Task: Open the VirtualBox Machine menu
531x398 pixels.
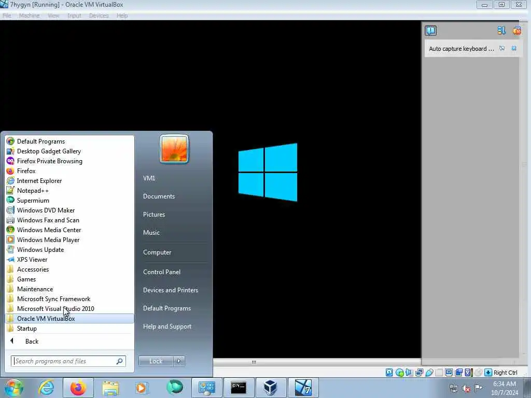Action: click(x=30, y=16)
